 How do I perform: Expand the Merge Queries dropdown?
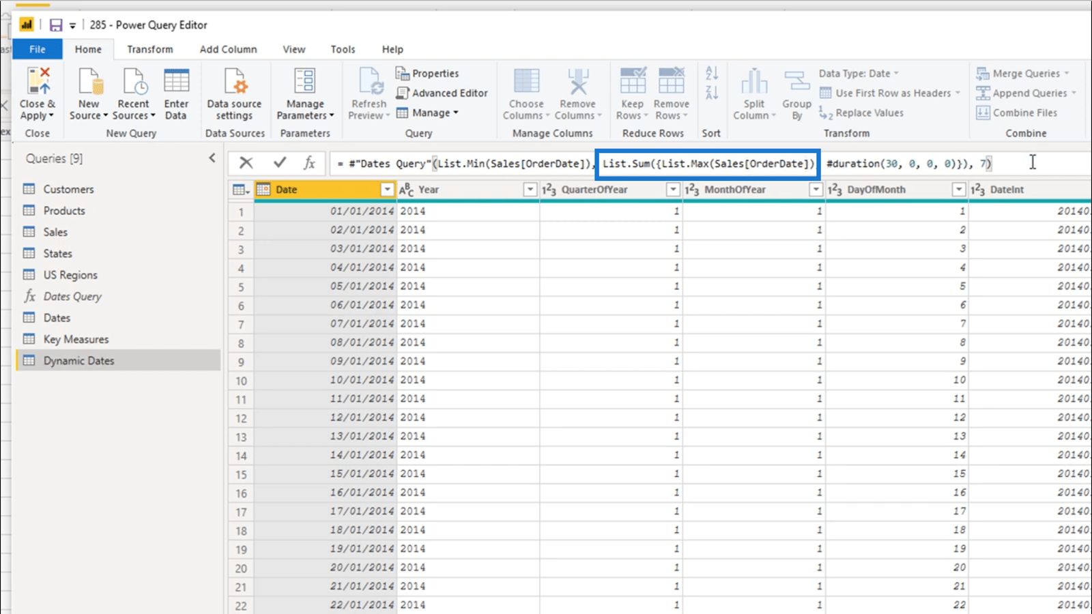click(1066, 73)
